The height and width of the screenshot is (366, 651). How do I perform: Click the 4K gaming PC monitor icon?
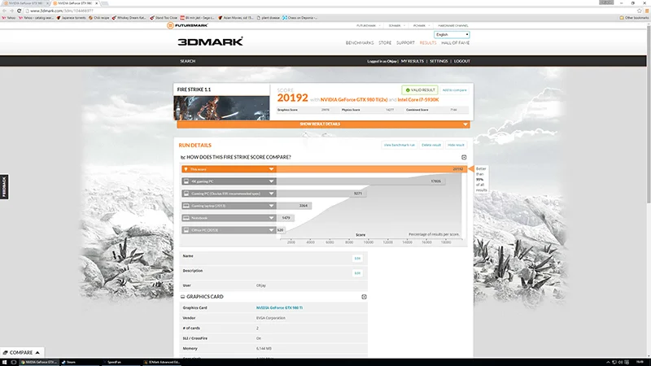tap(186, 181)
